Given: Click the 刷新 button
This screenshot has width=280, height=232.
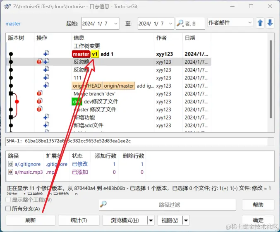Looking at the screenshot, I should tap(31, 220).
